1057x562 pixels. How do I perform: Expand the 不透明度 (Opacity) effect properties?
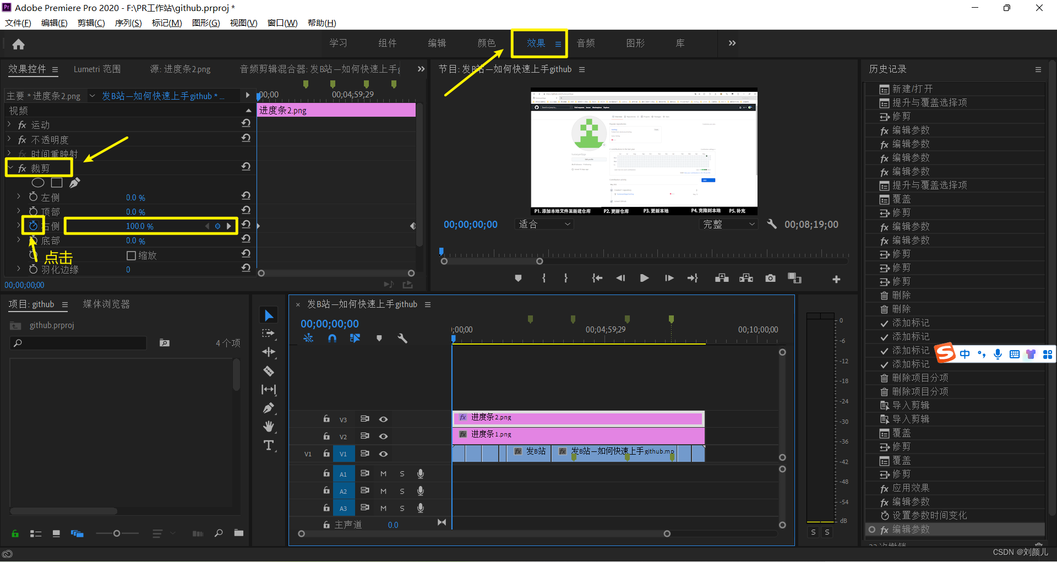9,139
